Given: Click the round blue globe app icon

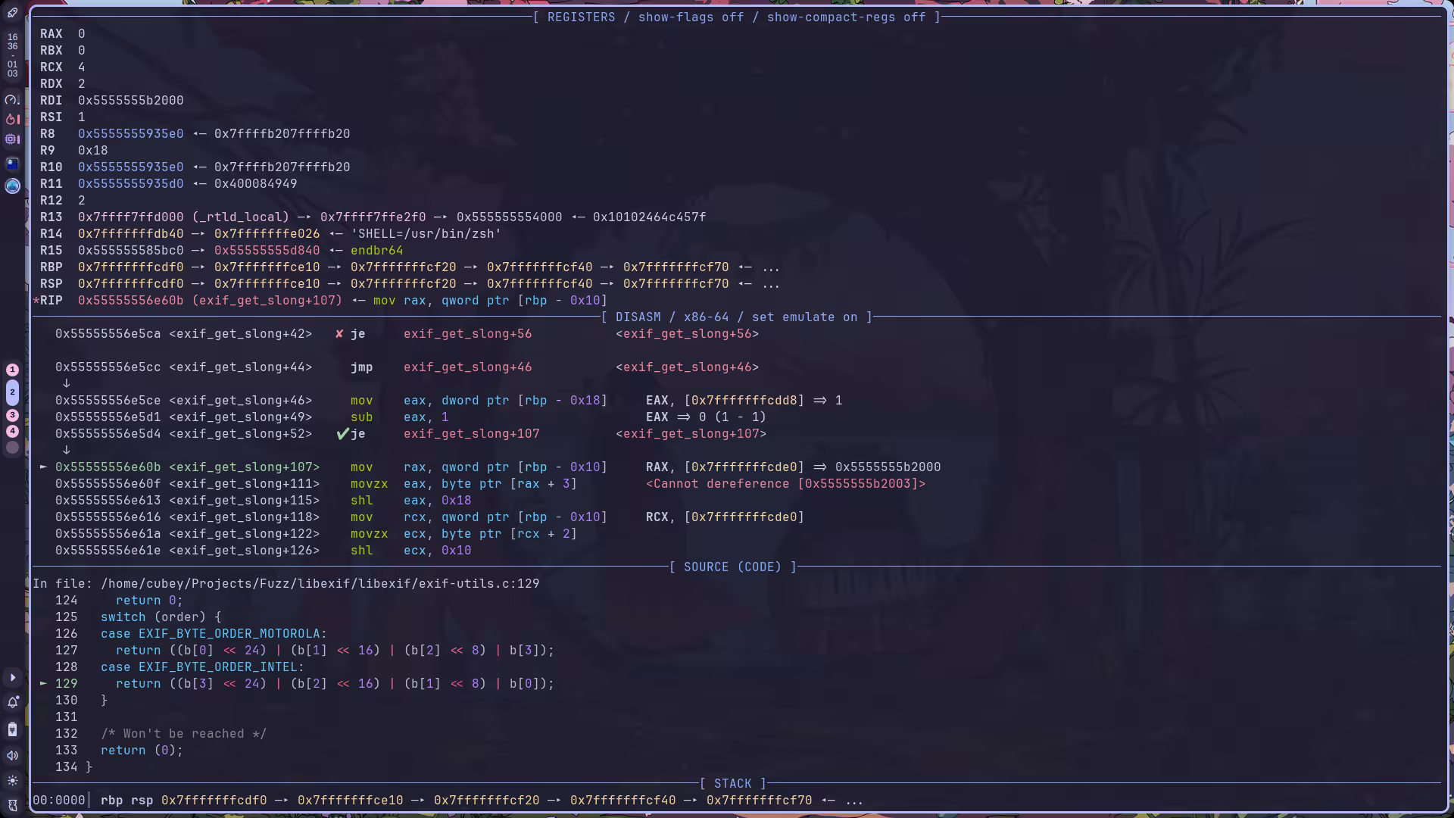Looking at the screenshot, I should click(x=12, y=186).
